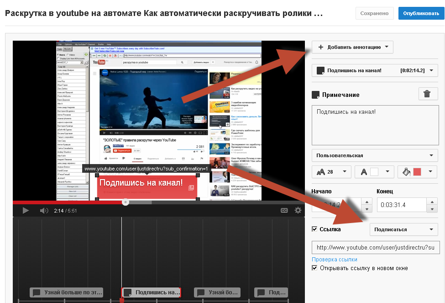Toggle closed captions CC icon

click(x=284, y=210)
